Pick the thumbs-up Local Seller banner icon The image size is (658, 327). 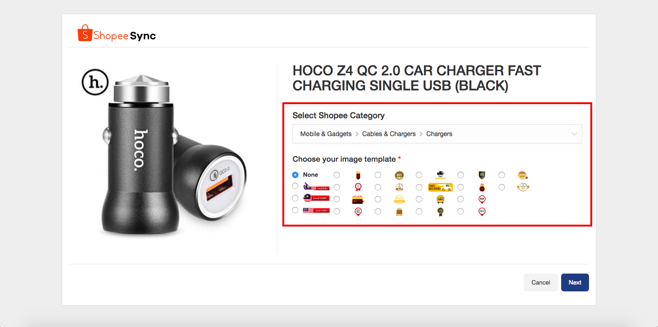point(317,186)
